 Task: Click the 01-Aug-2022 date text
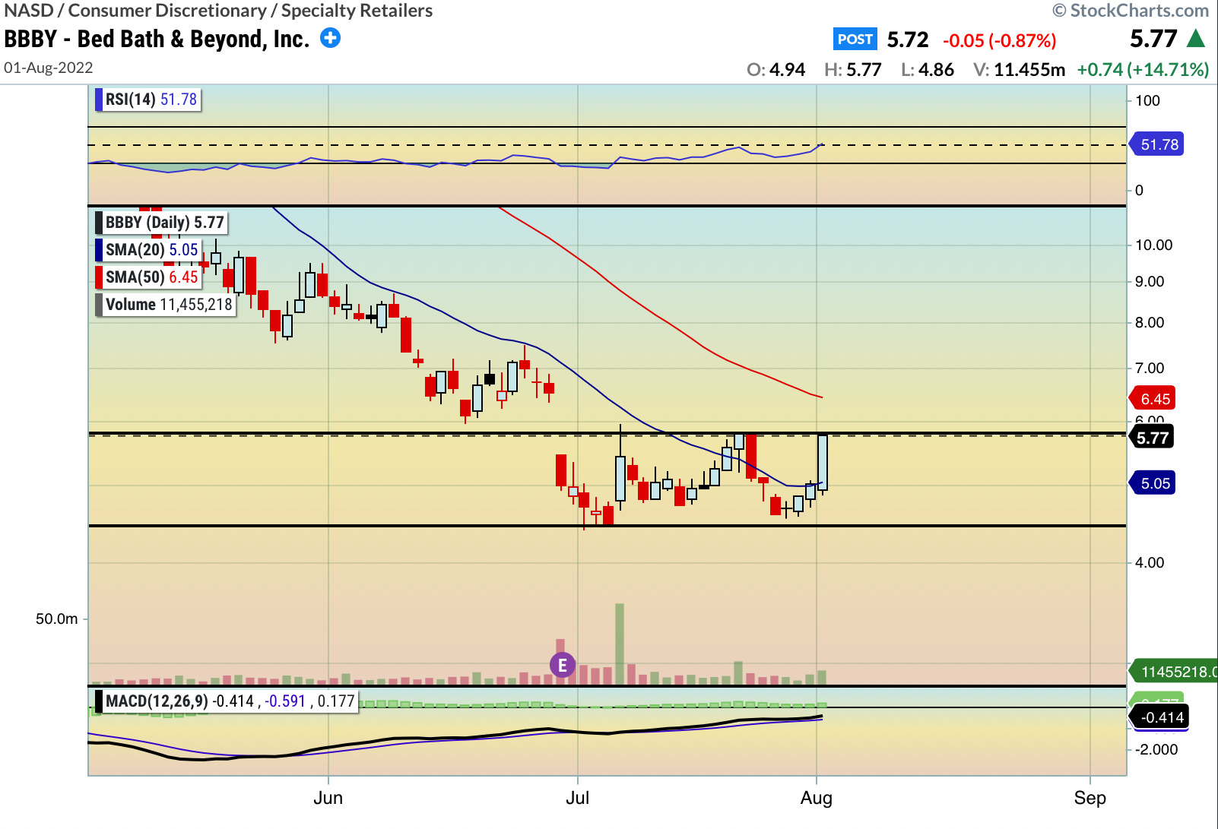(x=49, y=68)
